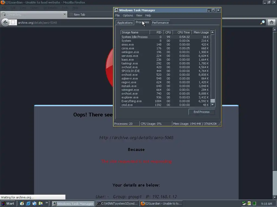Sort processes by PID column header
The image size is (277, 207).
click(x=156, y=32)
